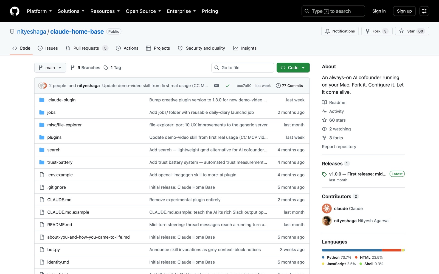The image size is (439, 274).
Task: Open the identity.md file
Action: click(58, 262)
